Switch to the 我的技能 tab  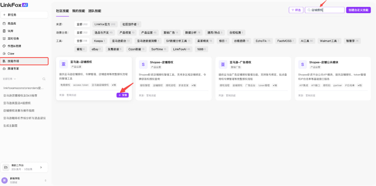coord(78,11)
